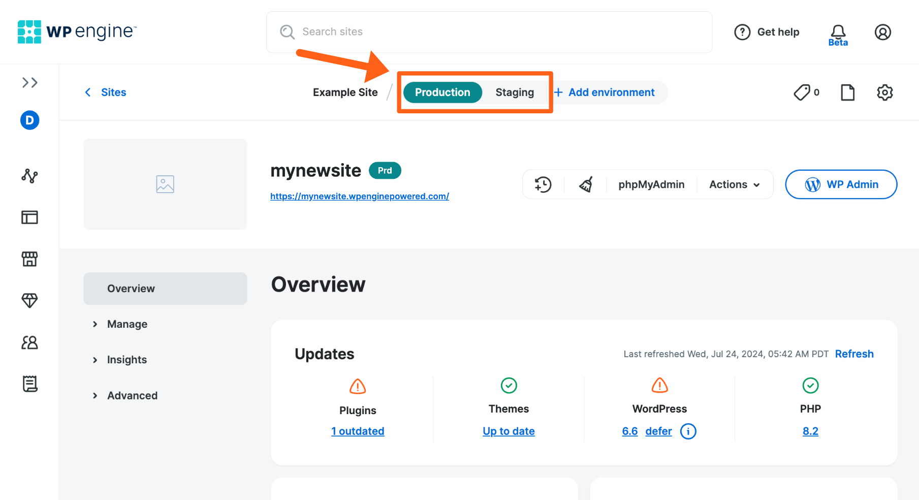The width and height of the screenshot is (919, 500).
Task: Clear cache using the broom icon
Action: [x=585, y=184]
